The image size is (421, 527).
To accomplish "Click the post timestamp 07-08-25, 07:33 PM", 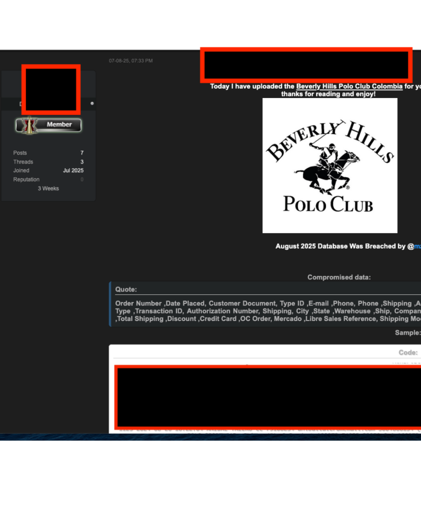I will (131, 61).
